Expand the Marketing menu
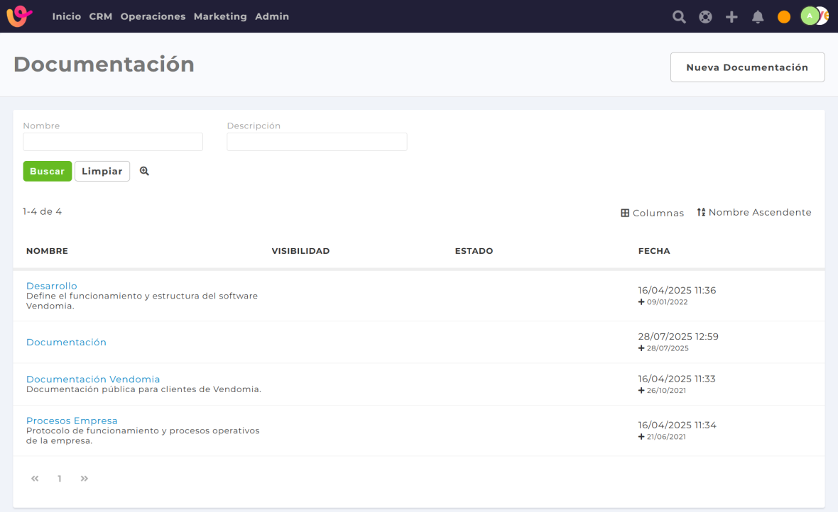The image size is (838, 512). click(x=220, y=16)
